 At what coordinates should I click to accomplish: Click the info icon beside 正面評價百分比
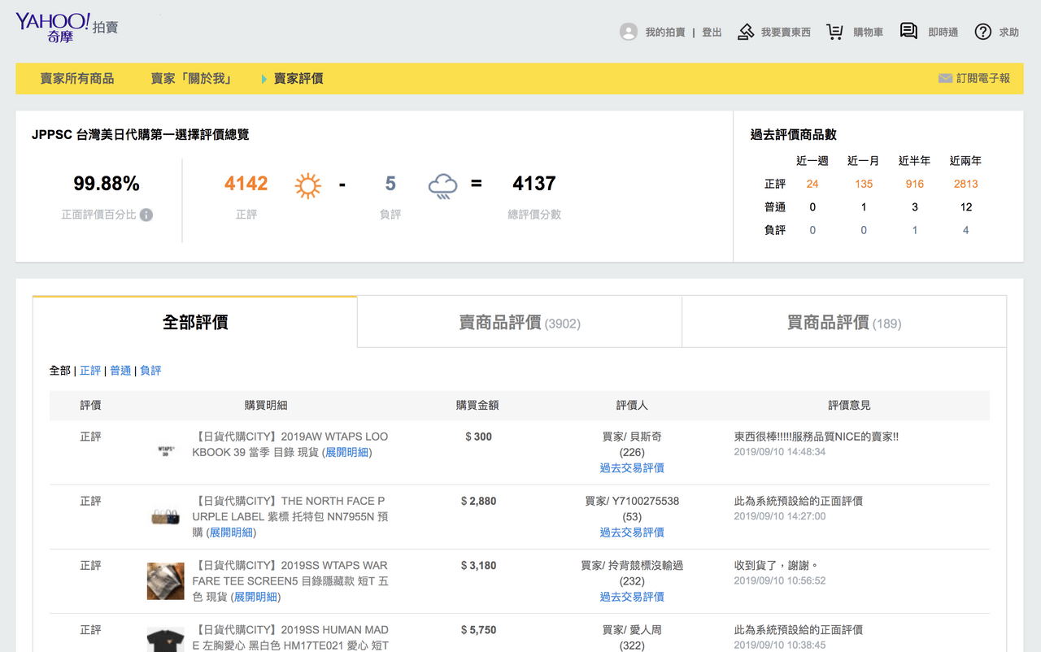[x=146, y=215]
